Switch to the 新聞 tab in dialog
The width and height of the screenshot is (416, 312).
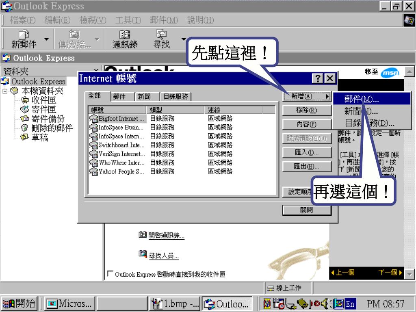147,97
